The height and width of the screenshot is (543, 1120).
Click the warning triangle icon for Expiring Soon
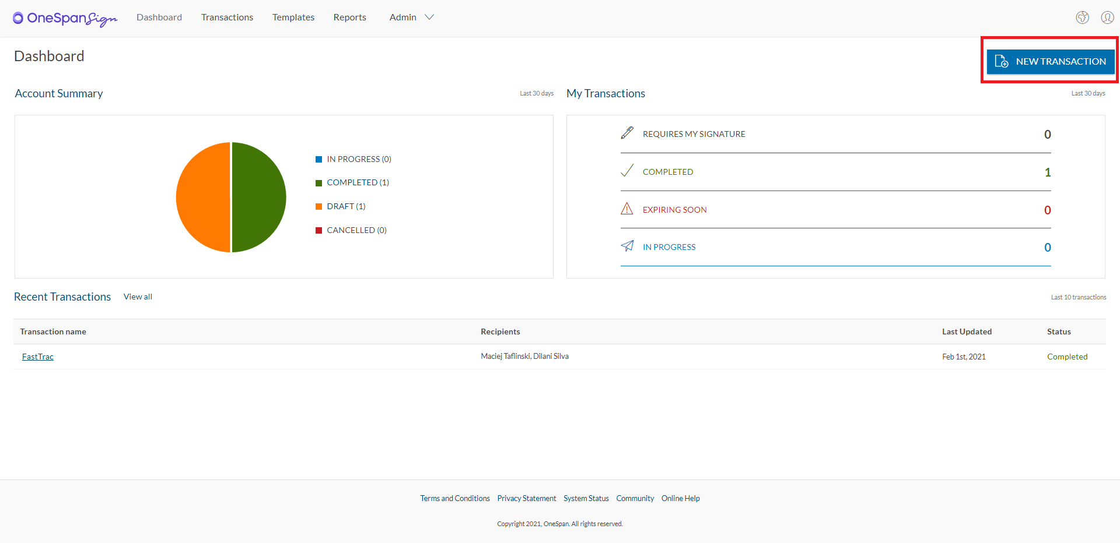pos(627,209)
